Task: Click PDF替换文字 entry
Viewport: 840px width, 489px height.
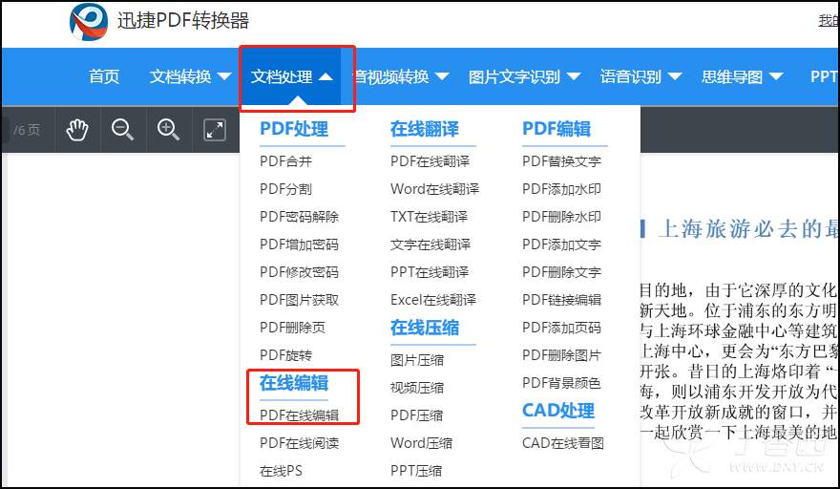Action: point(561,161)
